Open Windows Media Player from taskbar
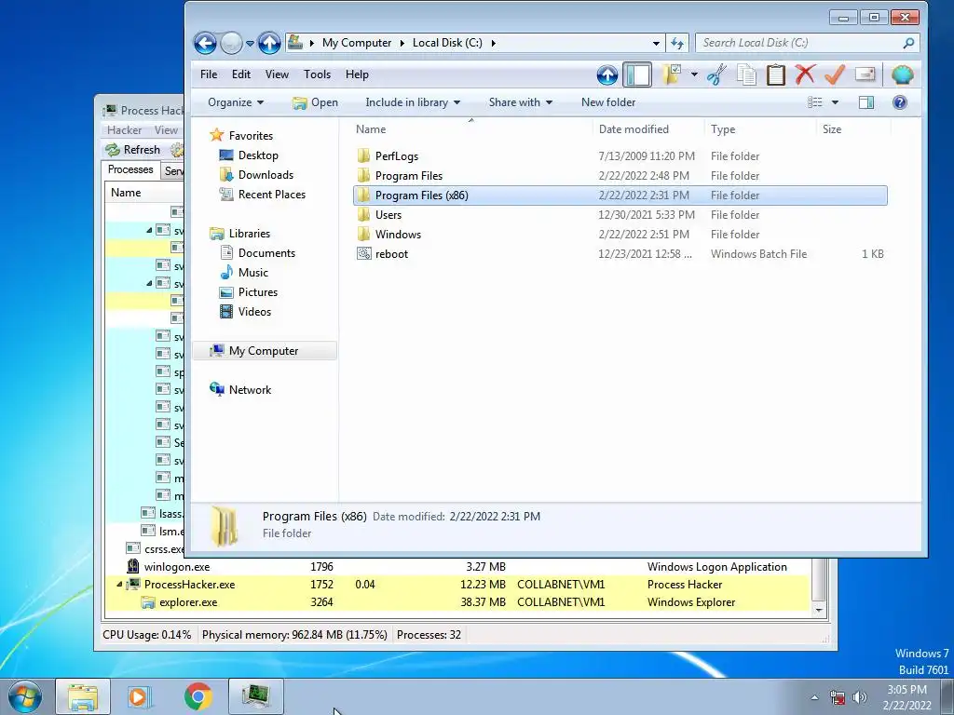954x715 pixels. (x=140, y=696)
